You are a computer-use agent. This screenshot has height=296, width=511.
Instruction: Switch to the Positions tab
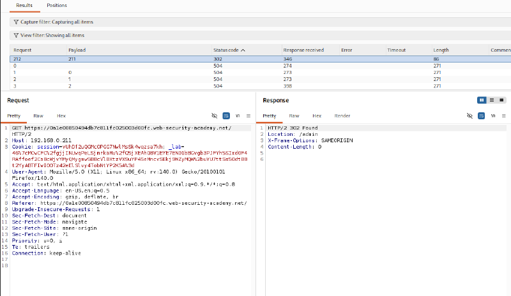click(57, 5)
